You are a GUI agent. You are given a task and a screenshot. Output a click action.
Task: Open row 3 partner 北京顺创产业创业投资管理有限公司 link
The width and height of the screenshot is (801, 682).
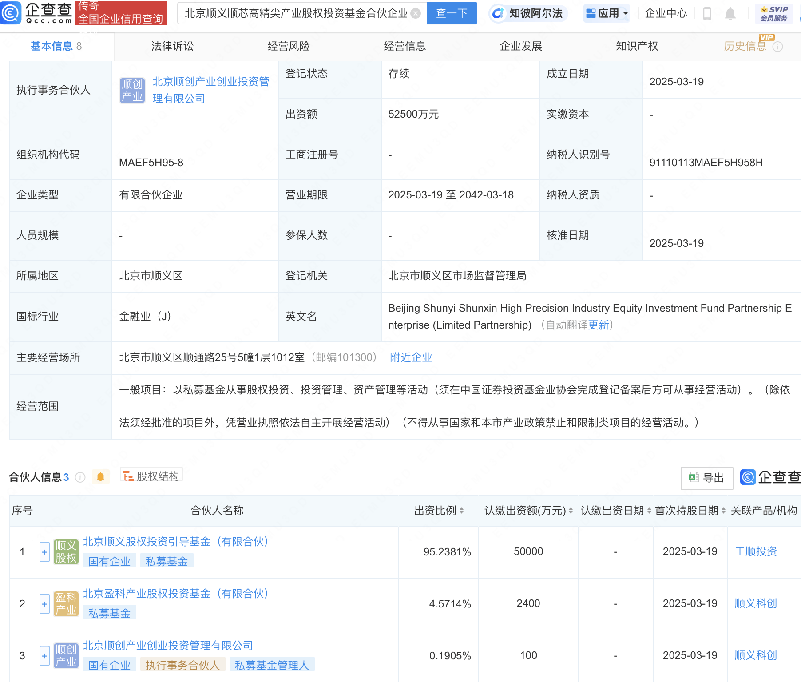pyautogui.click(x=168, y=646)
